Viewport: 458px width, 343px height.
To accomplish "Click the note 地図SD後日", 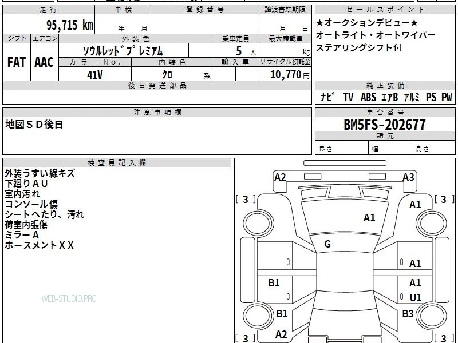I will point(34,125).
